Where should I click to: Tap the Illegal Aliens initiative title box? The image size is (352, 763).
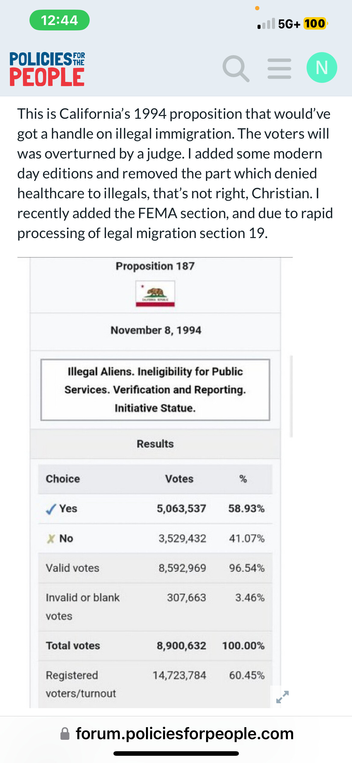pyautogui.click(x=155, y=390)
